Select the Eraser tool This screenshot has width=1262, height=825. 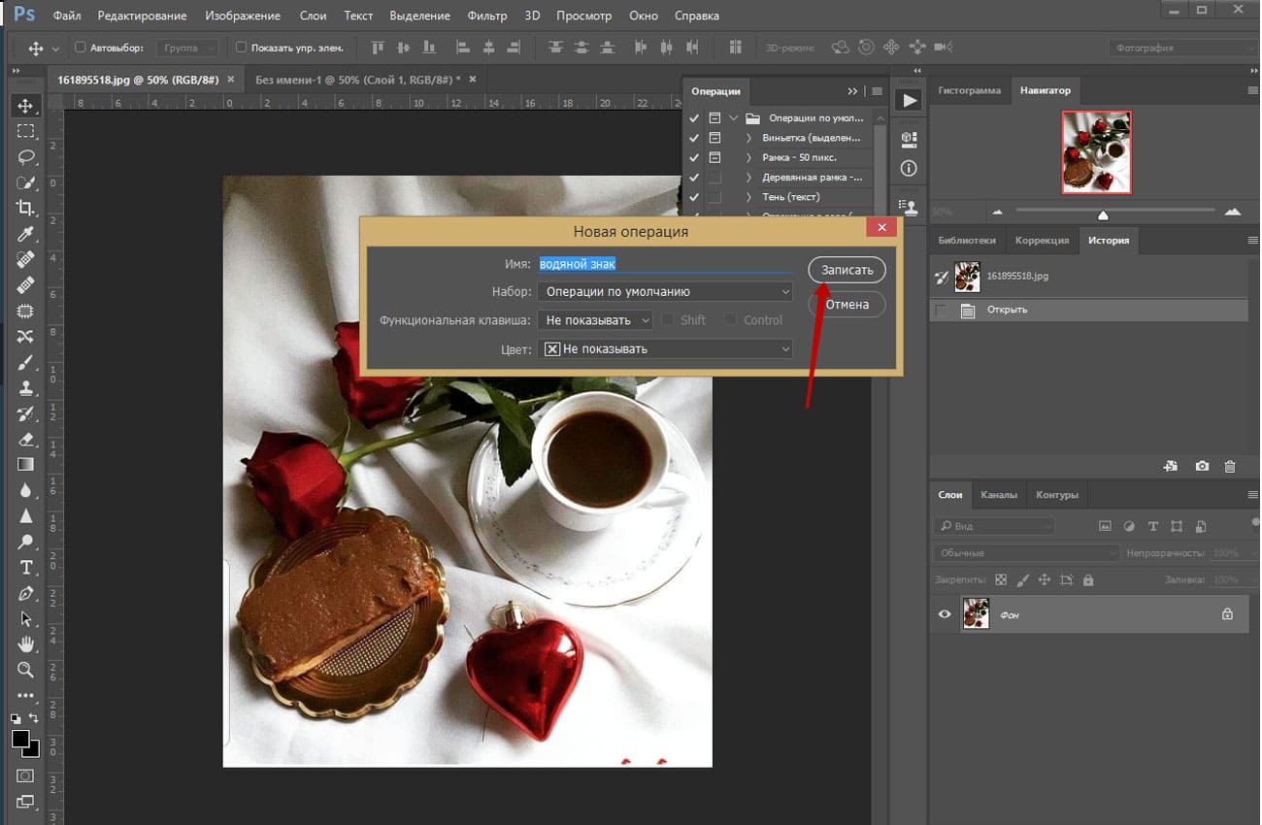(x=25, y=440)
